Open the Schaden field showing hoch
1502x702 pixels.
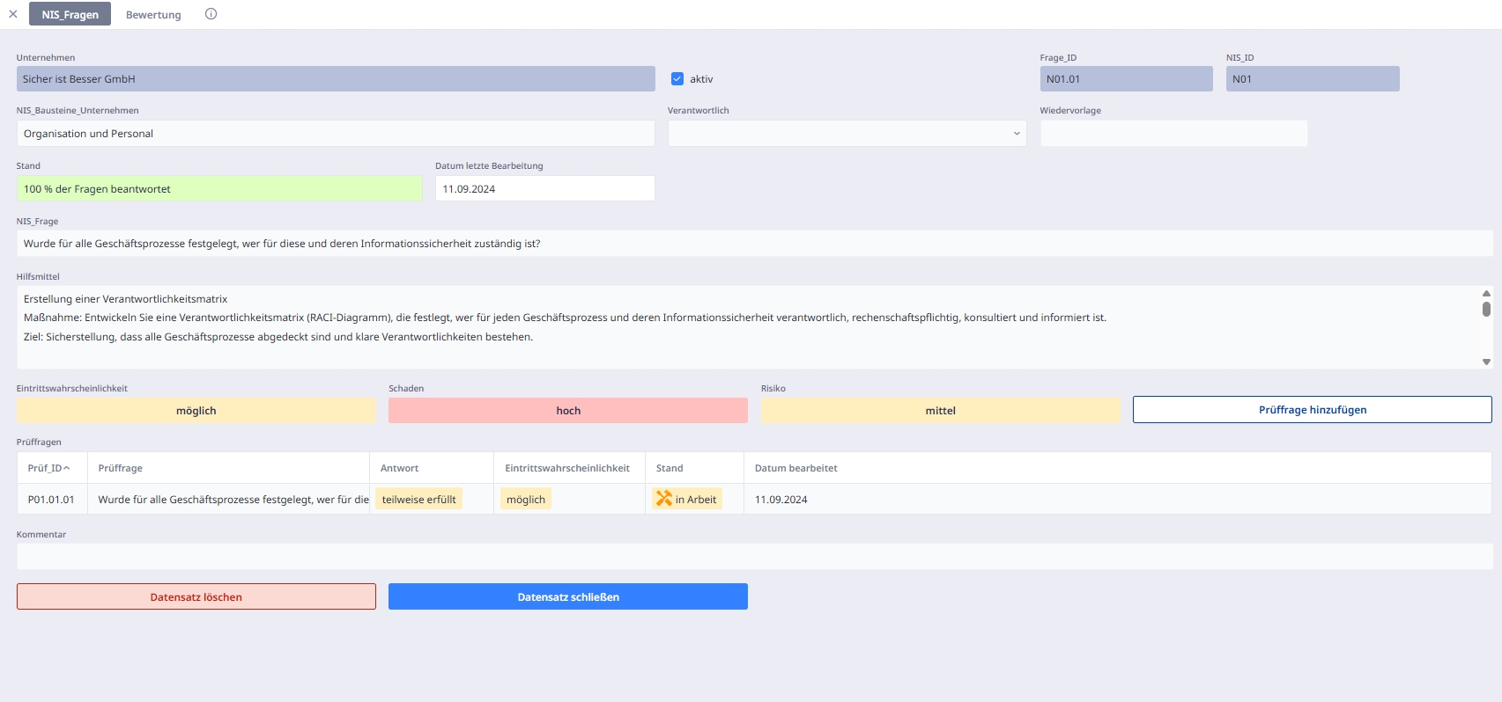coord(567,411)
